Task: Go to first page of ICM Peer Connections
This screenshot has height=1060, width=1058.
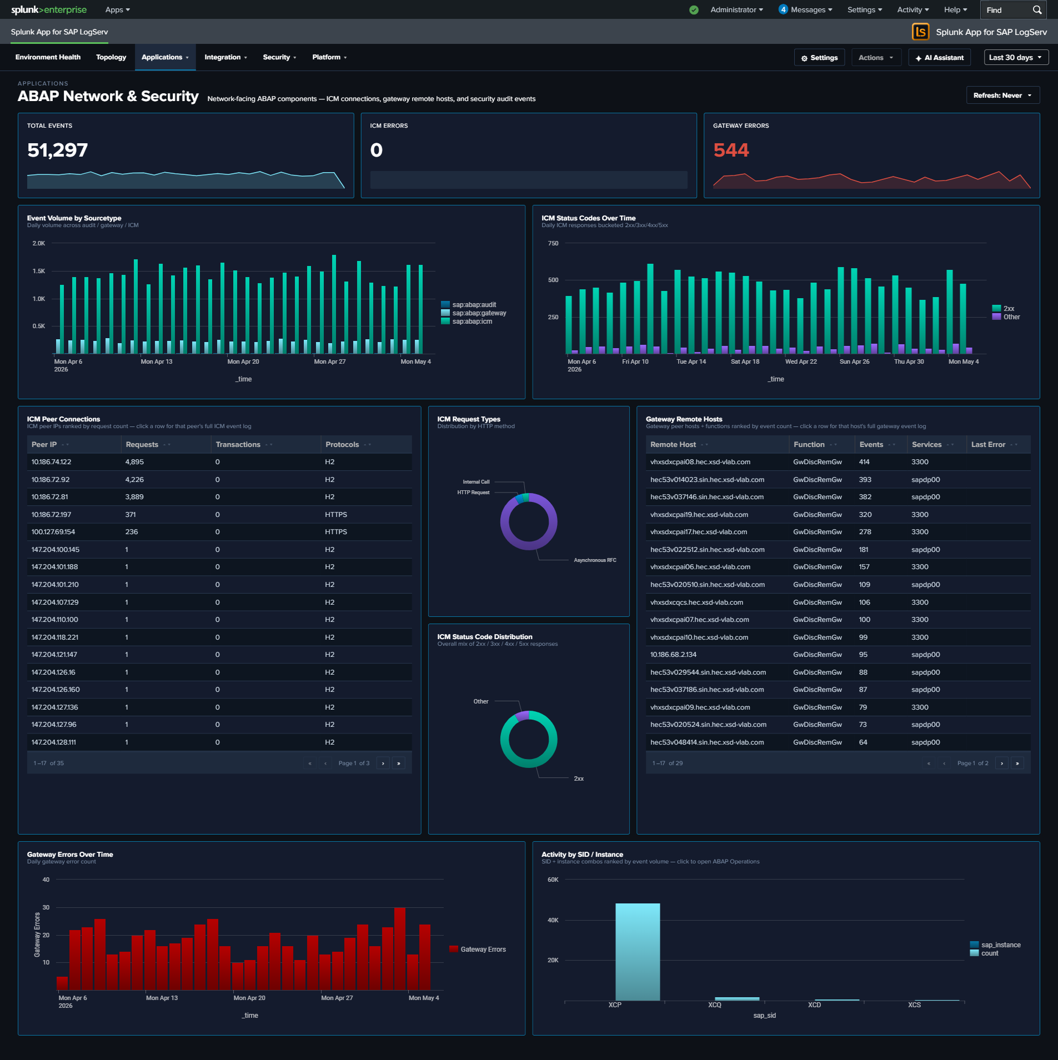Action: [x=310, y=763]
